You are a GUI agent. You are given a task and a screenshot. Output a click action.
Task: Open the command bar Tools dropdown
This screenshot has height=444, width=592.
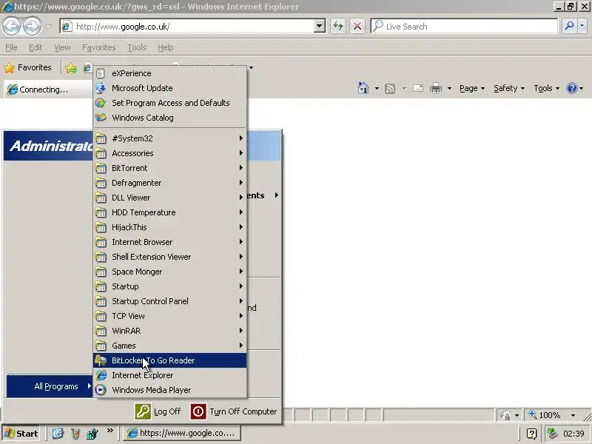click(546, 88)
